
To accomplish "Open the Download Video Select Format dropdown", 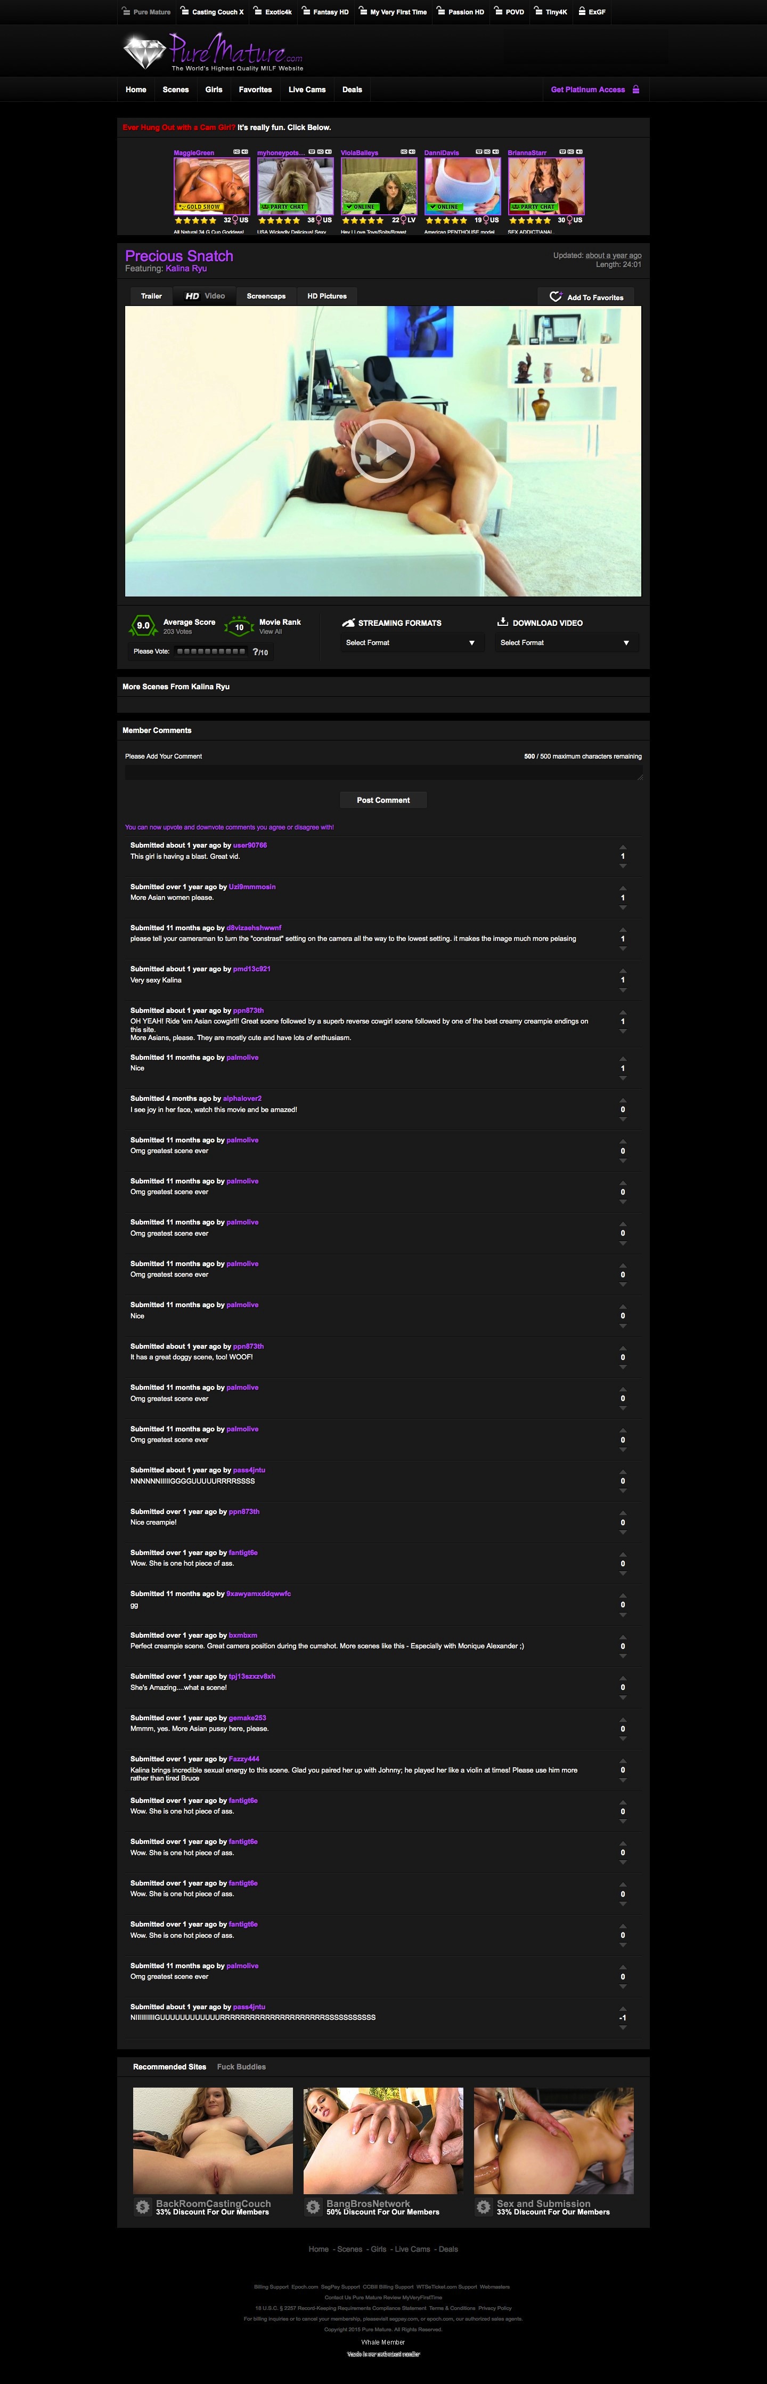I will tap(565, 642).
